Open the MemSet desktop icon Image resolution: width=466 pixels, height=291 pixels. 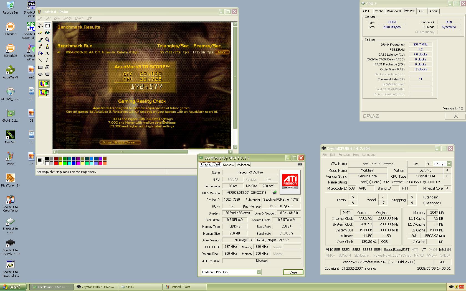(x=10, y=137)
